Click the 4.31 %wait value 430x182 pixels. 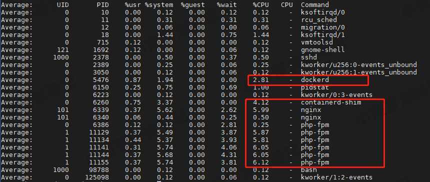[228, 155]
